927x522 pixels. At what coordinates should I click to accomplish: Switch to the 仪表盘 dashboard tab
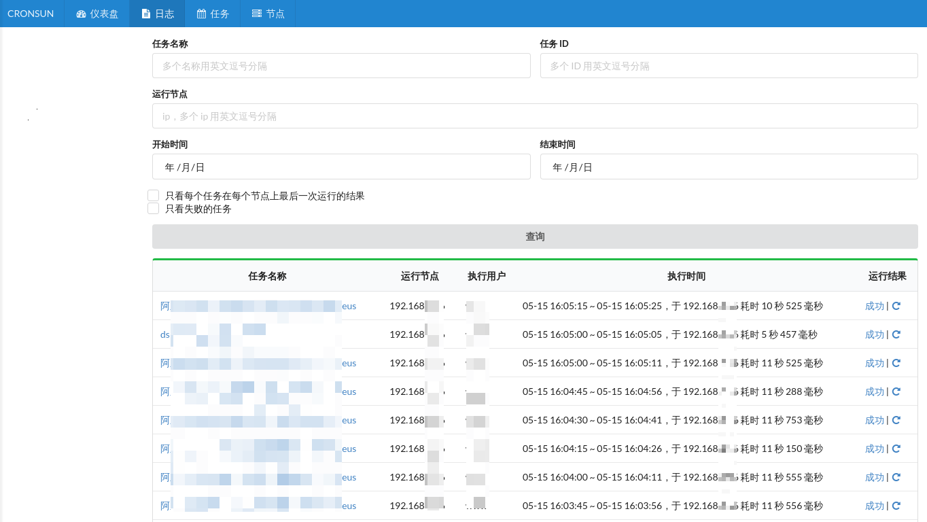pos(97,14)
